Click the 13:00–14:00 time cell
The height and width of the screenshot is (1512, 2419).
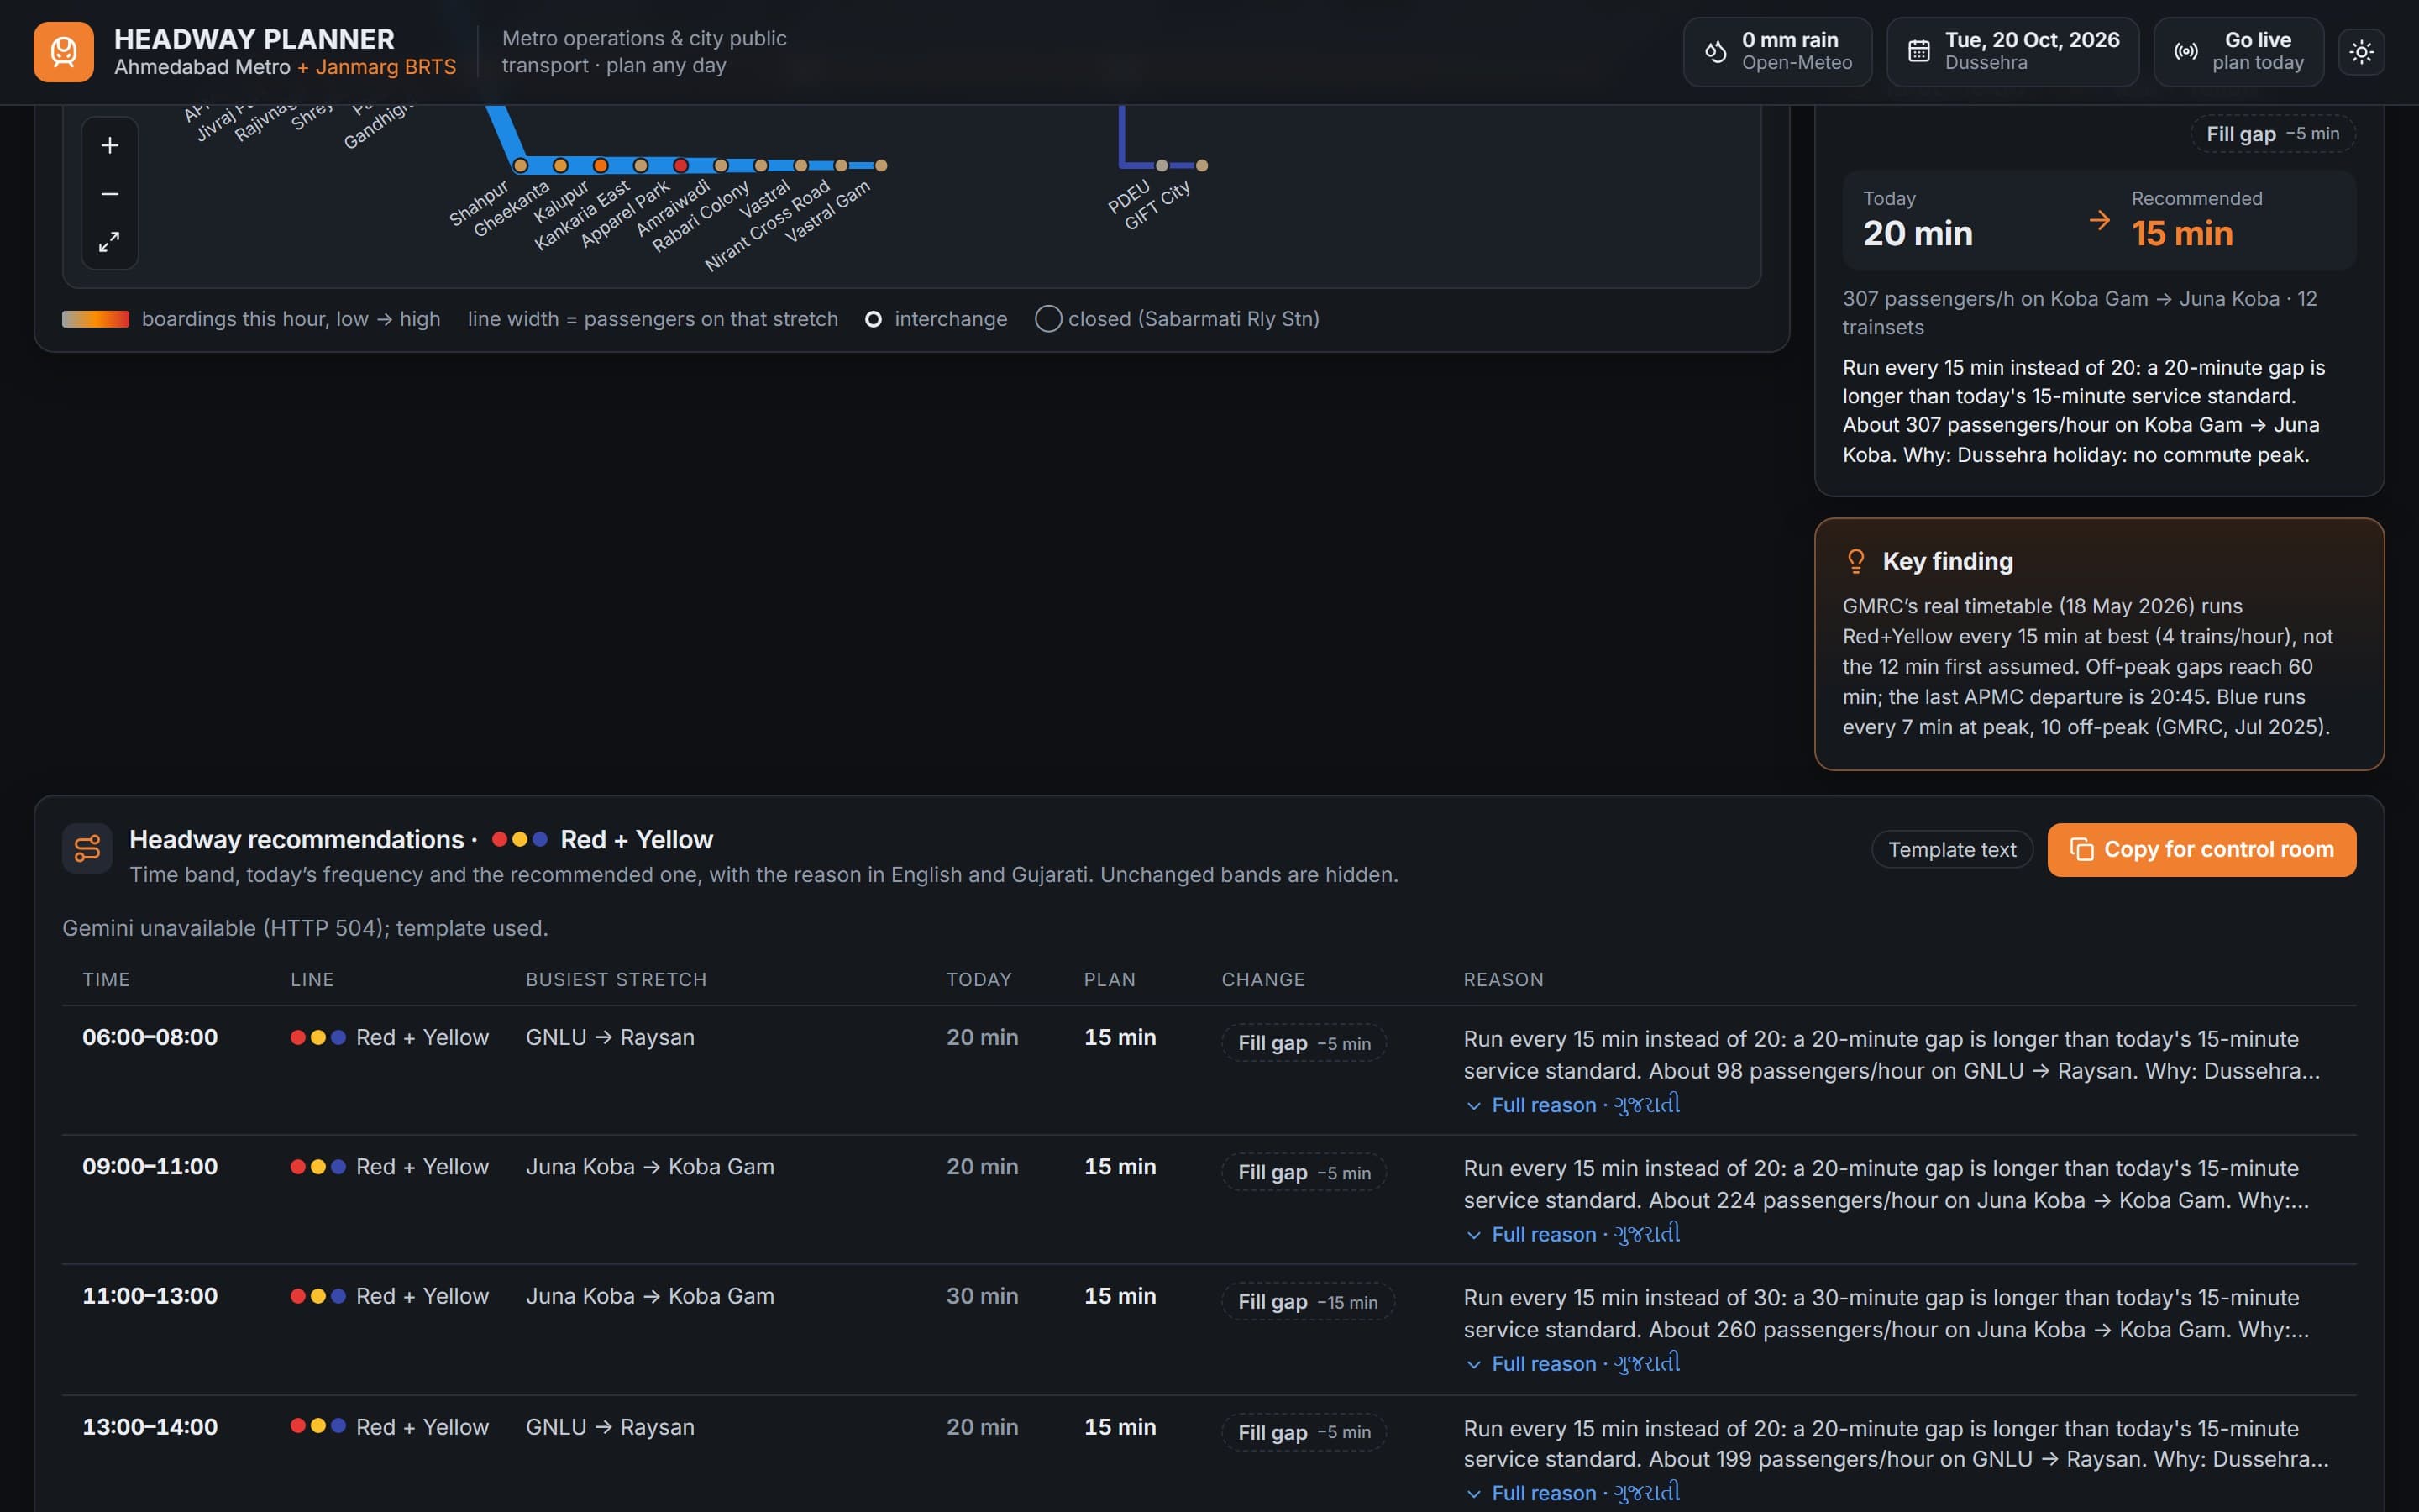pyautogui.click(x=150, y=1427)
